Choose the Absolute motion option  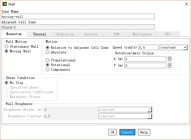pyautogui.click(x=48, y=52)
